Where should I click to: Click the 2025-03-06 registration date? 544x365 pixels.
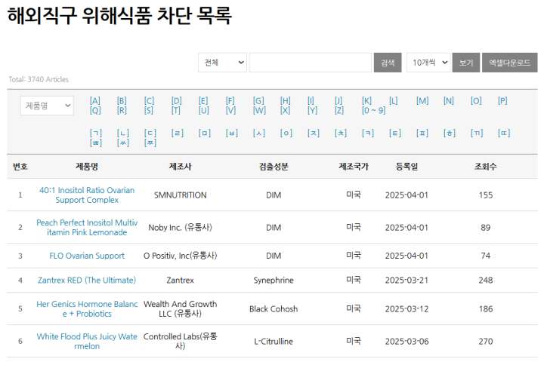click(406, 342)
